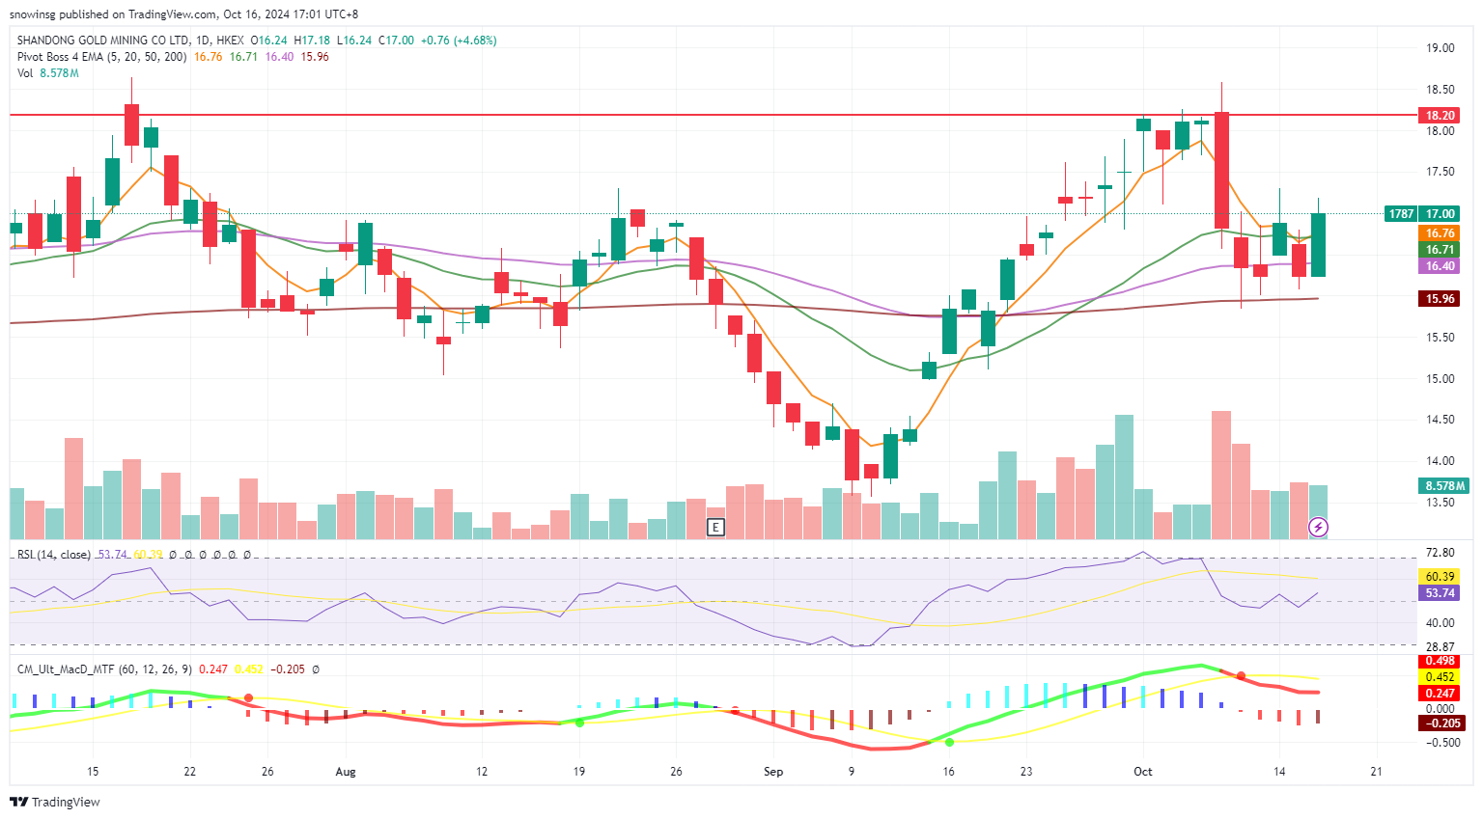Open the TradingView logo at bottom left
Viewport: 1483px width, 819px height.
55,802
